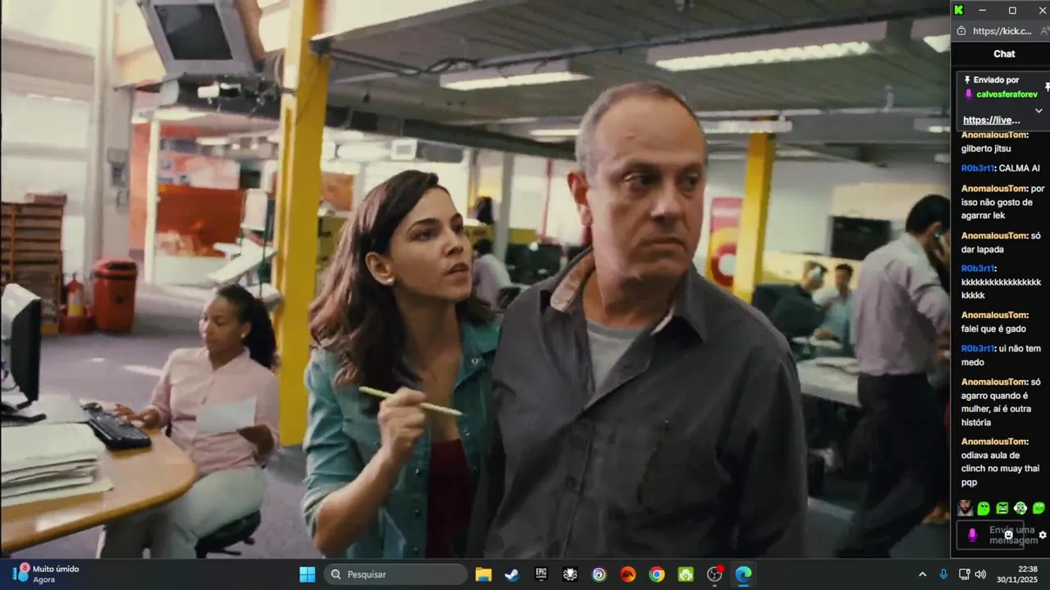This screenshot has height=590, width=1050.
Task: Click R0b3rt1's username on the 'CALMA AI' message
Action: click(x=978, y=168)
